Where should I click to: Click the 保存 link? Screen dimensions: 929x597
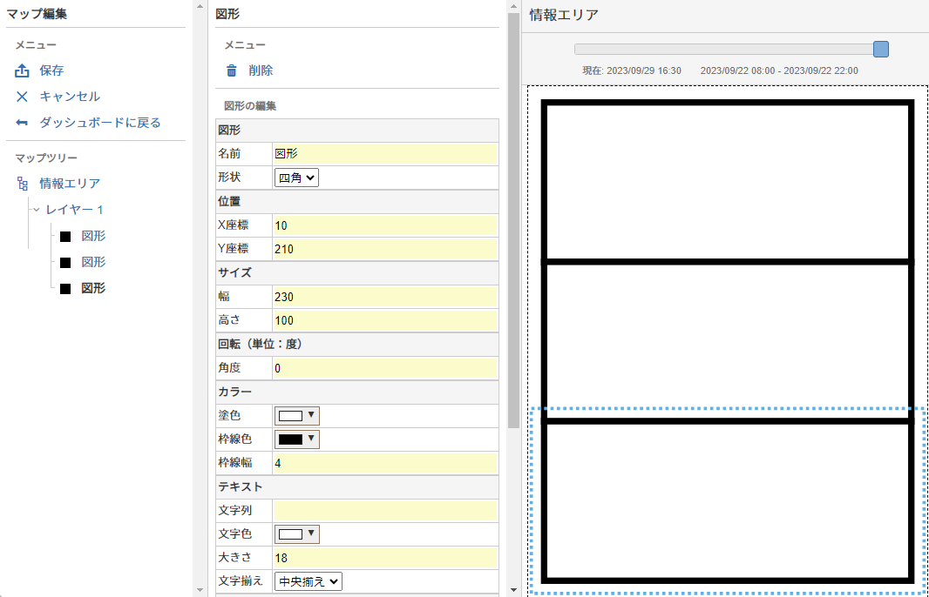click(x=51, y=70)
